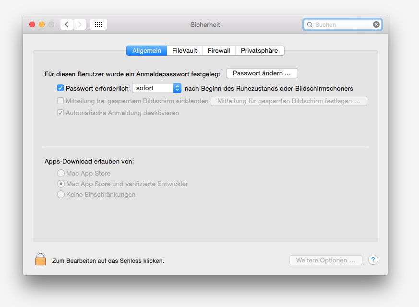Toggle Mitteilung bei gesperrtem Bildschirm einblenden
The width and height of the screenshot is (419, 307).
(60, 101)
